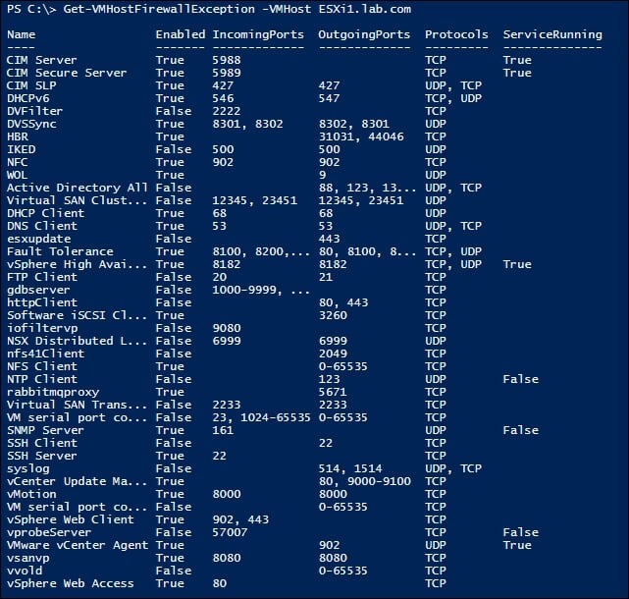Click the DVFilter incoming port 2222

[x=227, y=111]
